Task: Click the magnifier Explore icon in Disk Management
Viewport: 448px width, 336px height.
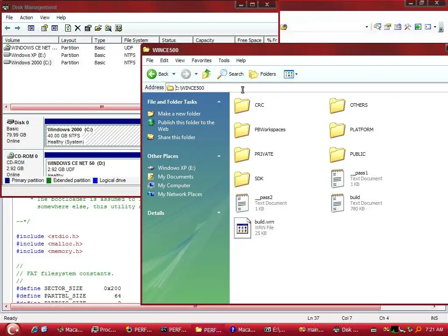Action: (x=108, y=28)
